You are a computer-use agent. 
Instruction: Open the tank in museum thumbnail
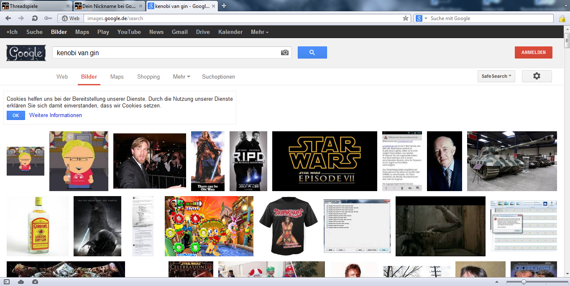point(512,161)
